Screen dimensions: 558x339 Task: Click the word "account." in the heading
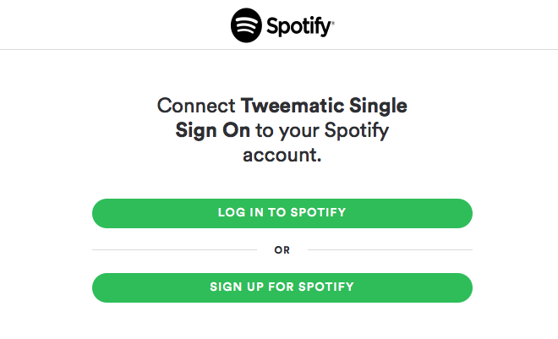coord(282,155)
